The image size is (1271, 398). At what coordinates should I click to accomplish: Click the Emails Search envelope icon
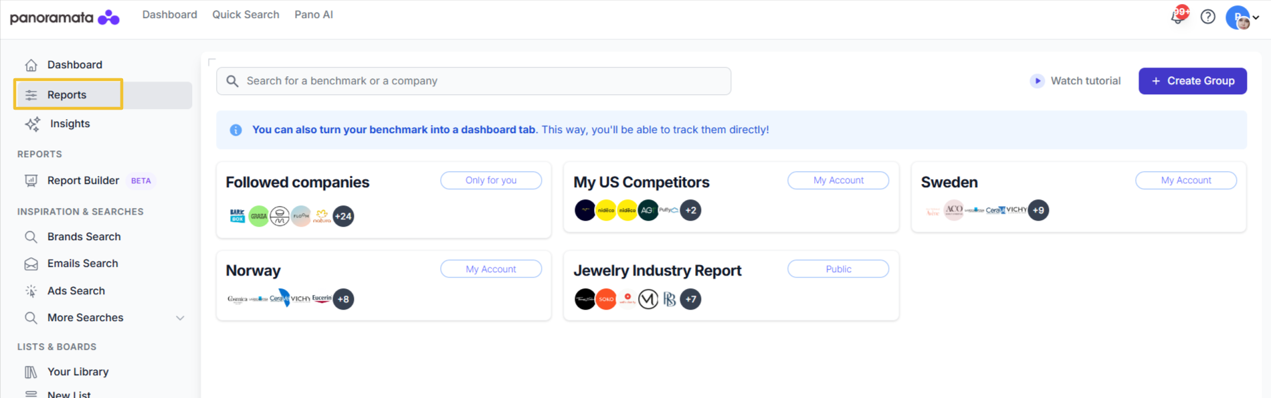click(31, 264)
